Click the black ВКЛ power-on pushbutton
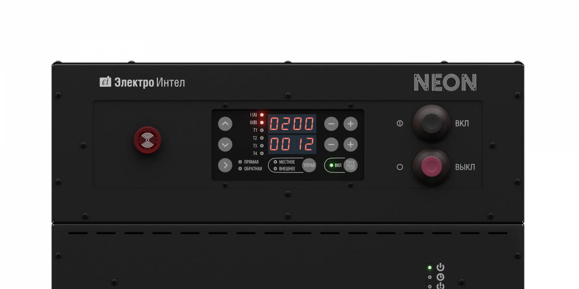The width and height of the screenshot is (579, 289). pos(431,123)
